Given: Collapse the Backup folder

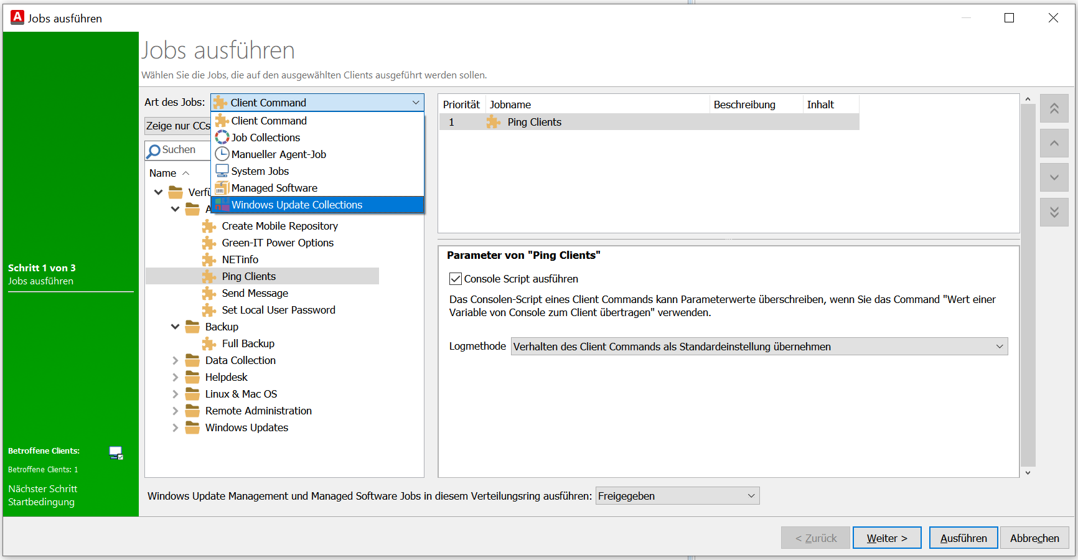Looking at the screenshot, I should coord(176,327).
